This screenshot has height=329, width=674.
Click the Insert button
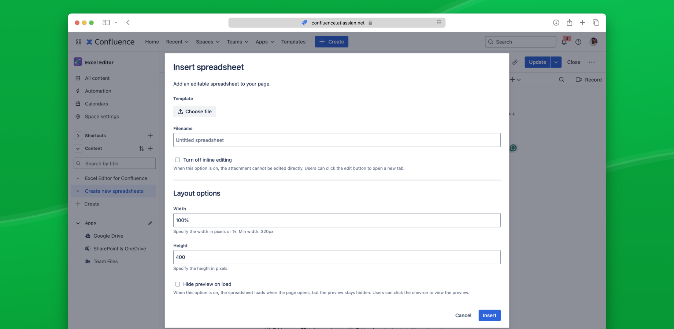(x=489, y=315)
